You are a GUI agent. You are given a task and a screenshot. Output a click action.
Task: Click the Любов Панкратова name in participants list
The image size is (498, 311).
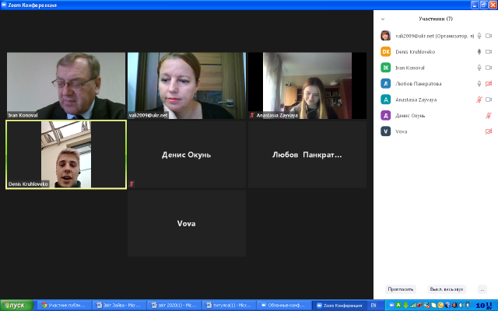419,84
